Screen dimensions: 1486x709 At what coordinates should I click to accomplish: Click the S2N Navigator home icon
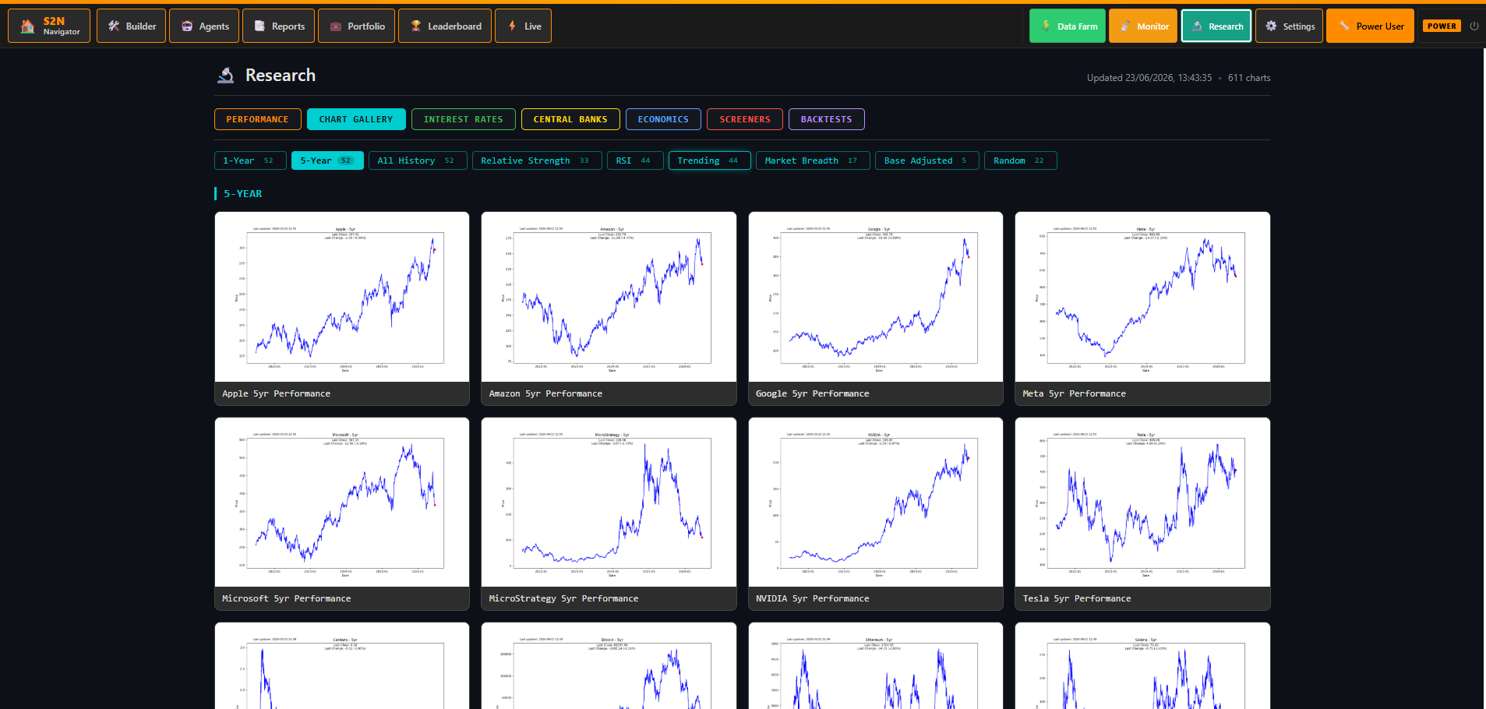(x=27, y=26)
